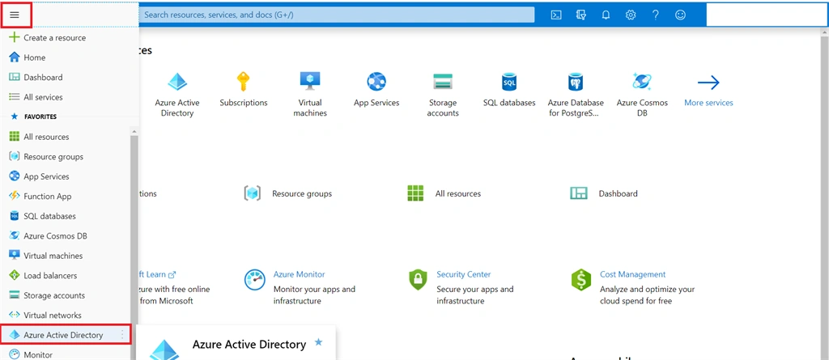
Task: Select Create a resource in sidebar
Action: 54,38
